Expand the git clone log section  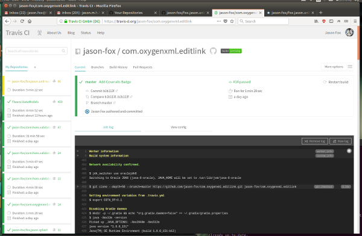coord(78,187)
